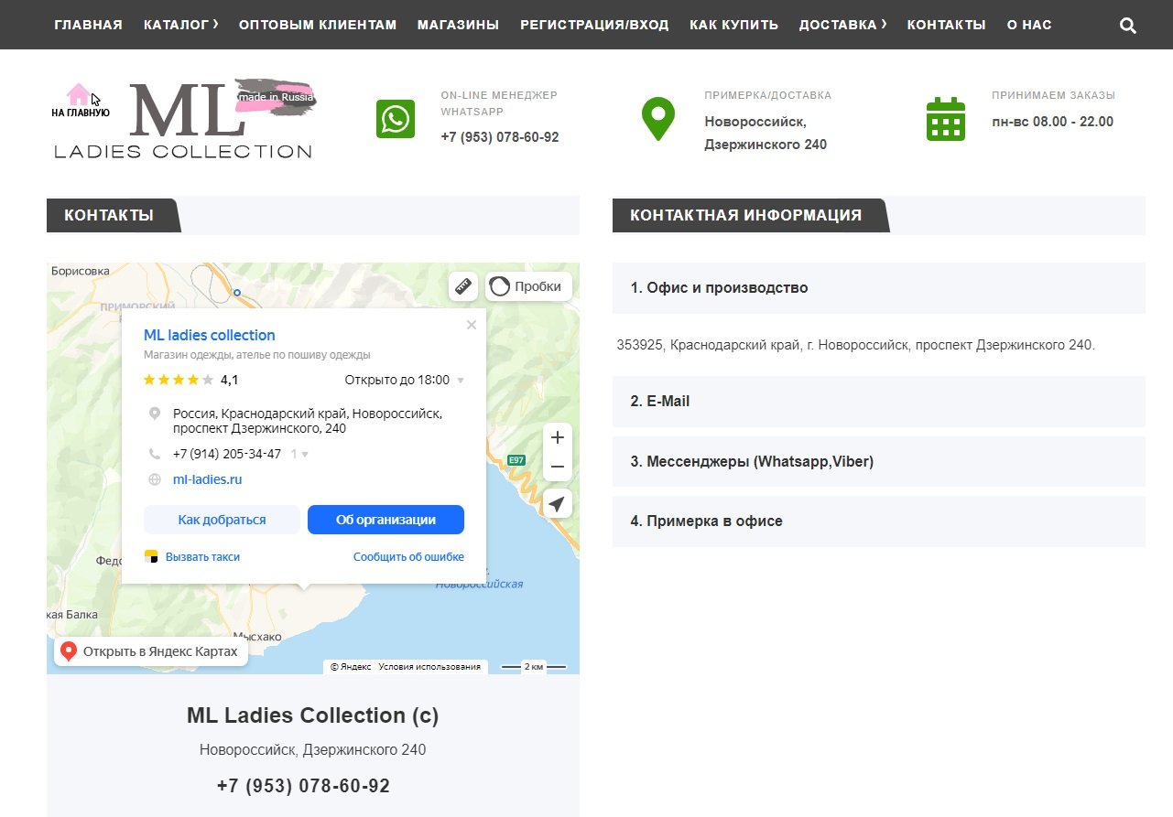Select the map ruler measurement tool

point(463,286)
